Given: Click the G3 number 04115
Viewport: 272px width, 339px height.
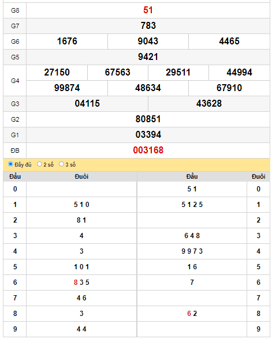Looking at the screenshot, I should tap(87, 103).
